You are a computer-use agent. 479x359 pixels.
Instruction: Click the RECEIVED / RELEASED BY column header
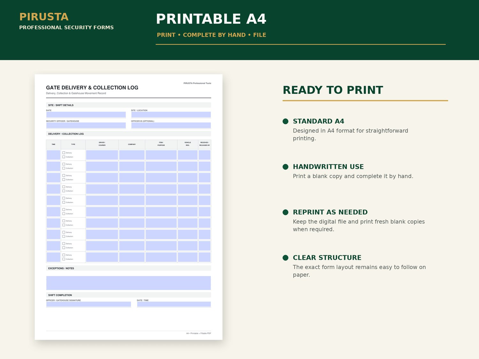pos(205,145)
